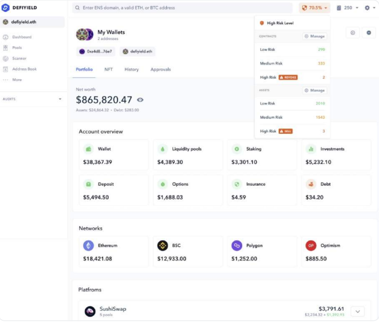Expand the AUDITS sidebar section
This screenshot has height=322, width=379.
[60, 99]
